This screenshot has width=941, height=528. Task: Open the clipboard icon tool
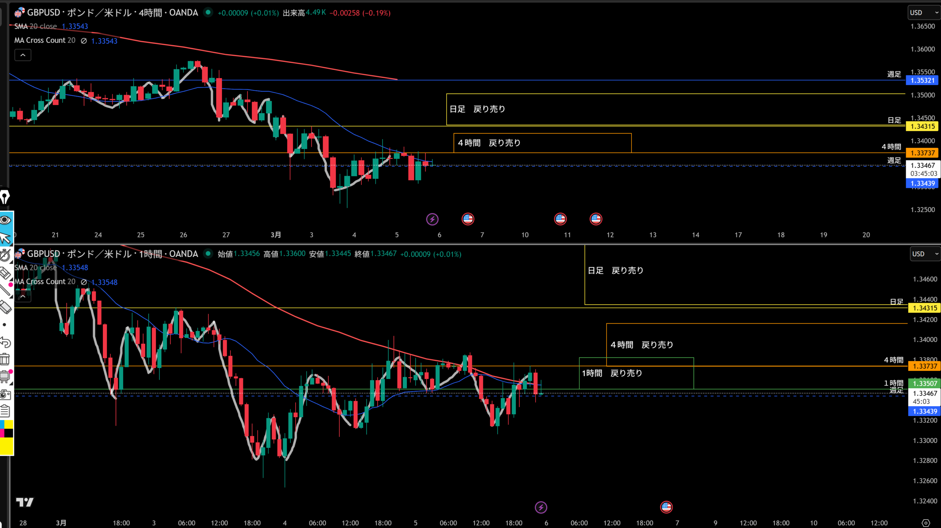click(5, 411)
